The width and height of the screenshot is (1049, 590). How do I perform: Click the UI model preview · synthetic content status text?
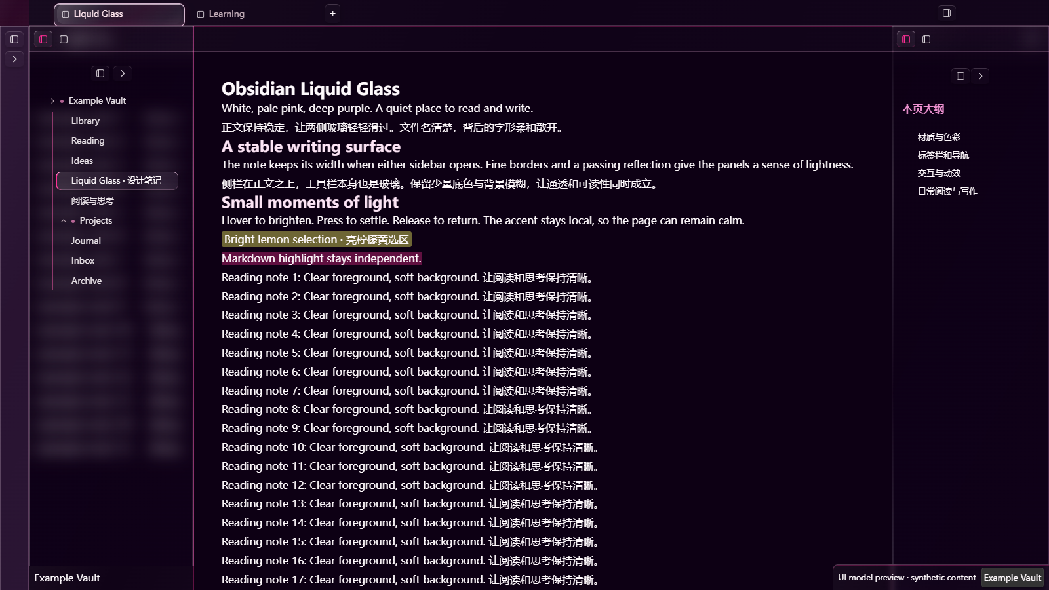coord(907,578)
